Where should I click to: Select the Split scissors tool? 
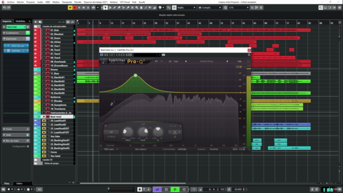click(123, 8)
